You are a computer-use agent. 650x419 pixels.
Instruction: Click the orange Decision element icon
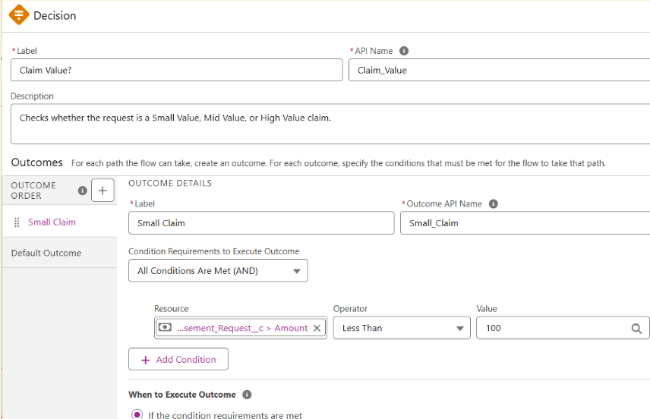click(18, 15)
